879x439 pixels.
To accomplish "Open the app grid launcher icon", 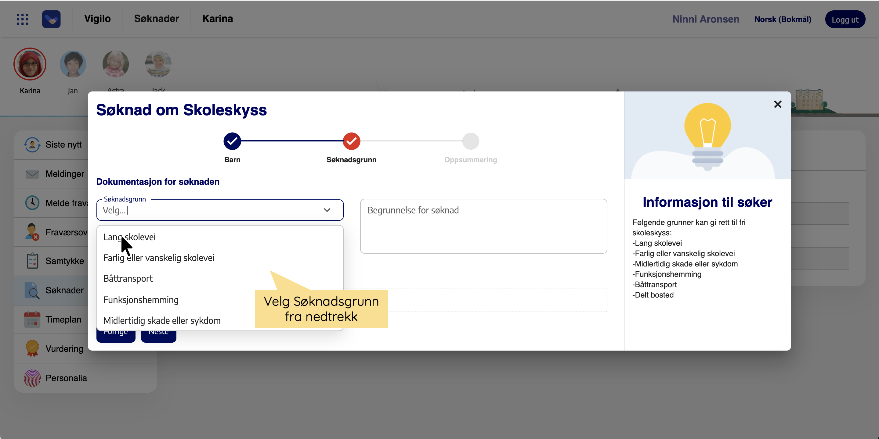I will (23, 19).
